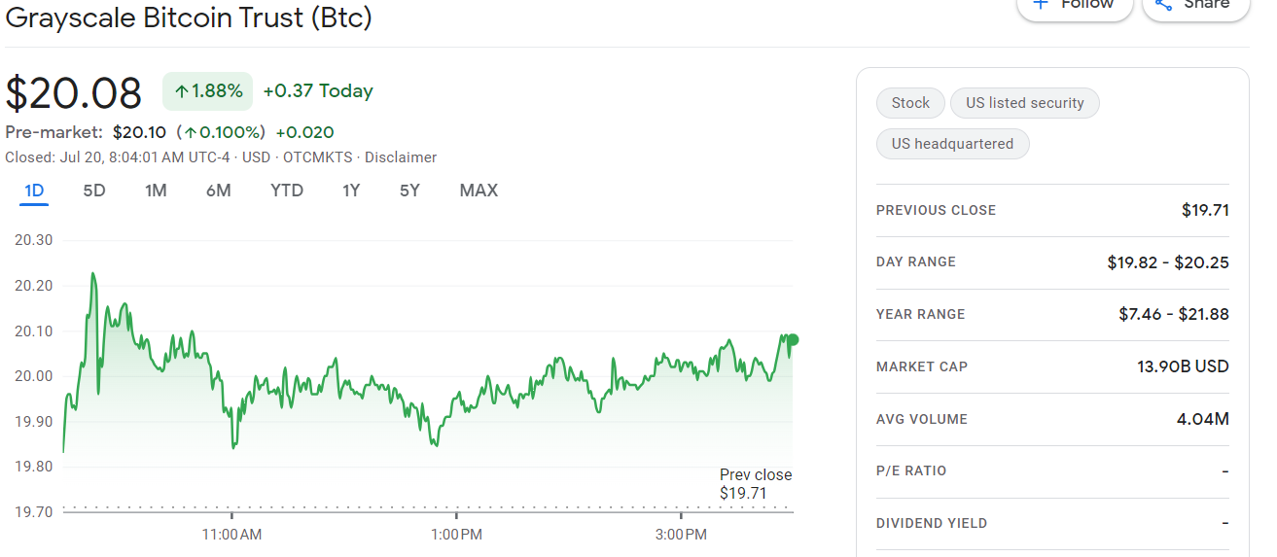This screenshot has width=1277, height=557.
Task: Click the Previous Close row label
Action: 936,210
